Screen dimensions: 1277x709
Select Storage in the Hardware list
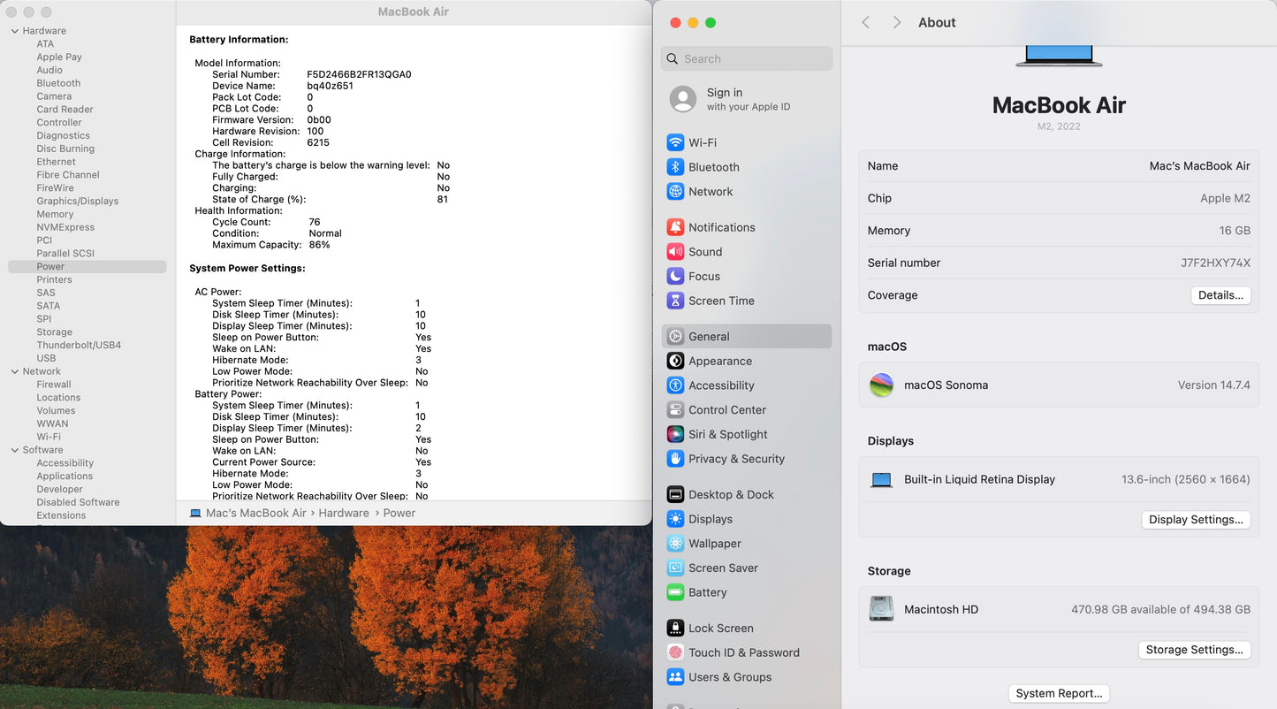[x=55, y=332]
